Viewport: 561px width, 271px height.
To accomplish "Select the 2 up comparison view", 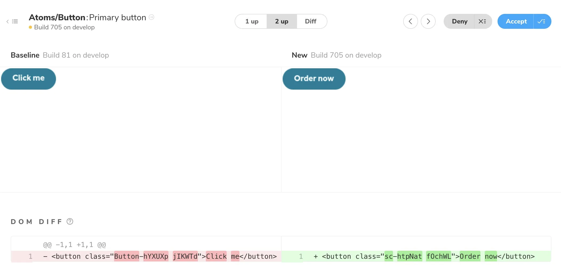I will tap(282, 21).
